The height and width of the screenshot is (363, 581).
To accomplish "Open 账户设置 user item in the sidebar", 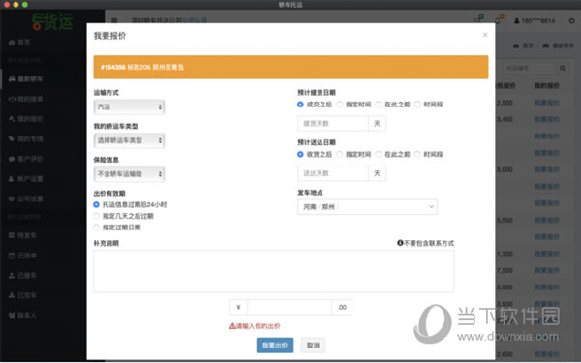I will point(25,179).
